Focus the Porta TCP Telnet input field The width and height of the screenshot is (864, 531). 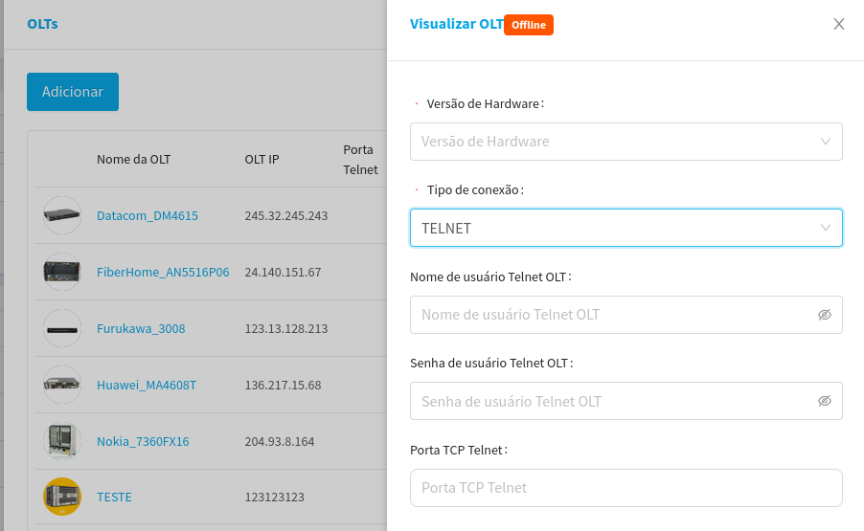625,488
